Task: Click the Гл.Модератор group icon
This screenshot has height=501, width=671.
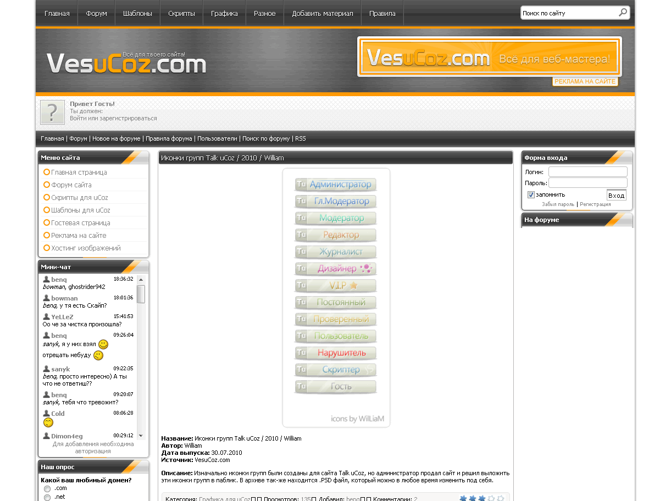Action: point(336,202)
